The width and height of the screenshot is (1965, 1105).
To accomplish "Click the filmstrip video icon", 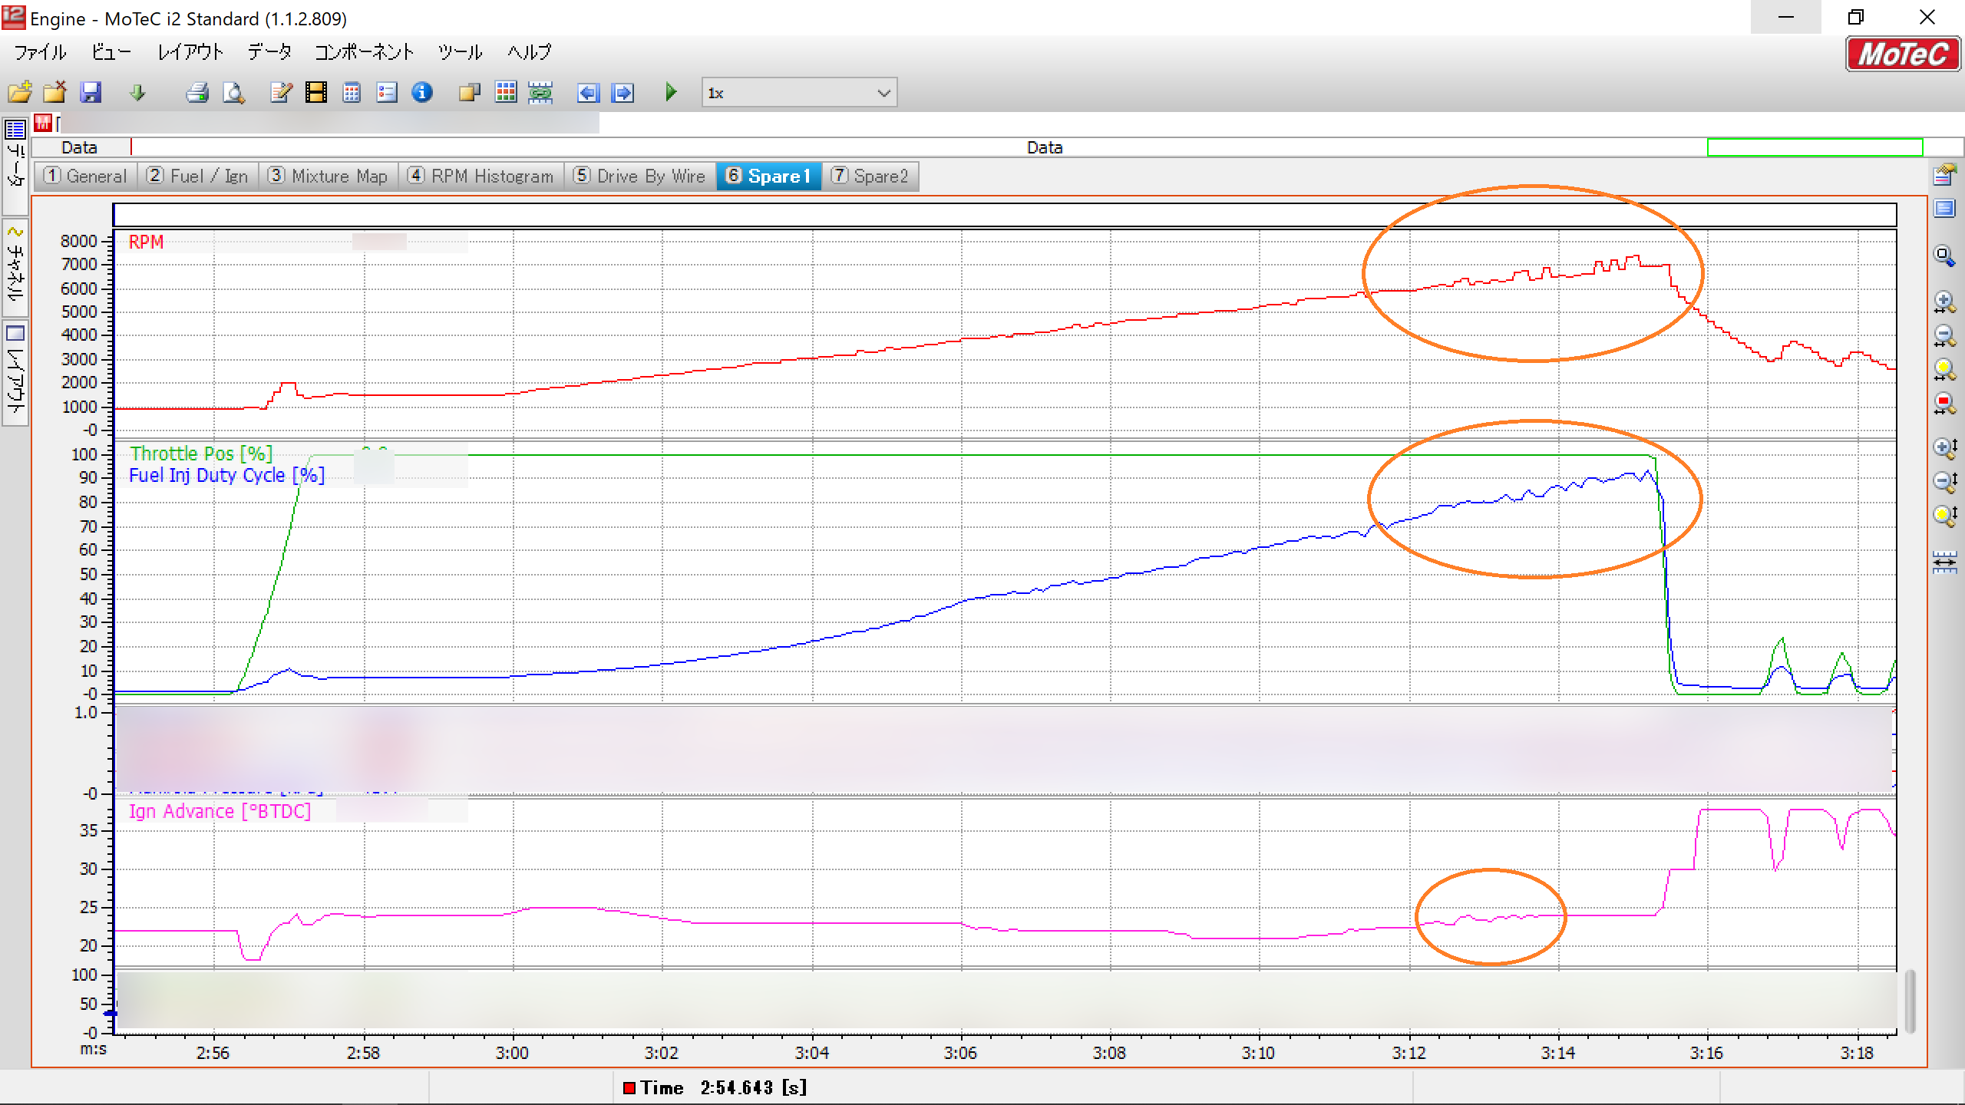I will (x=315, y=93).
